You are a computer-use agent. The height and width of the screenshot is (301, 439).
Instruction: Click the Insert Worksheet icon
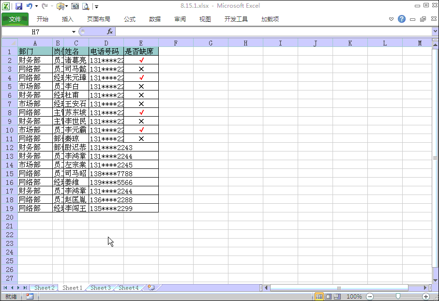151,287
